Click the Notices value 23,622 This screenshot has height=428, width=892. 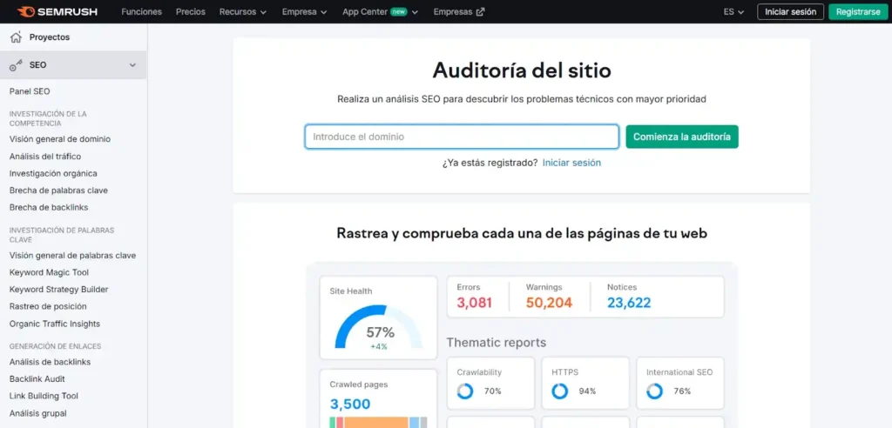point(629,303)
